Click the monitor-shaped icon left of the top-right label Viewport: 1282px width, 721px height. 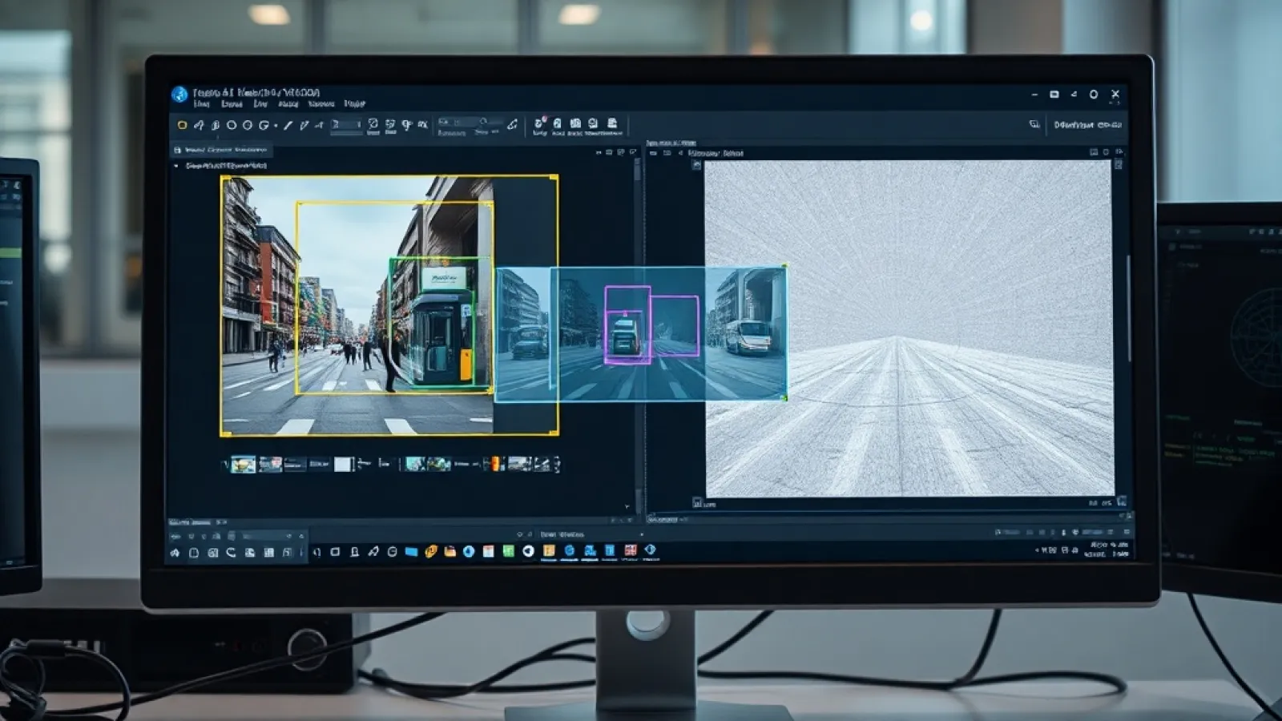[x=1034, y=125]
